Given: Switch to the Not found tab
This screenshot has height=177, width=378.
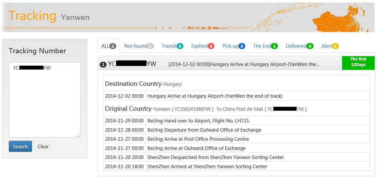Looking at the screenshot, I should tap(139, 46).
